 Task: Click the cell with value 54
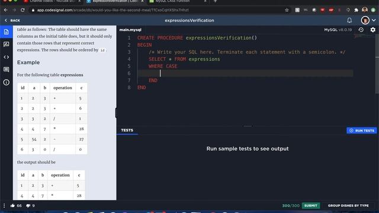pyautogui.click(x=34, y=140)
